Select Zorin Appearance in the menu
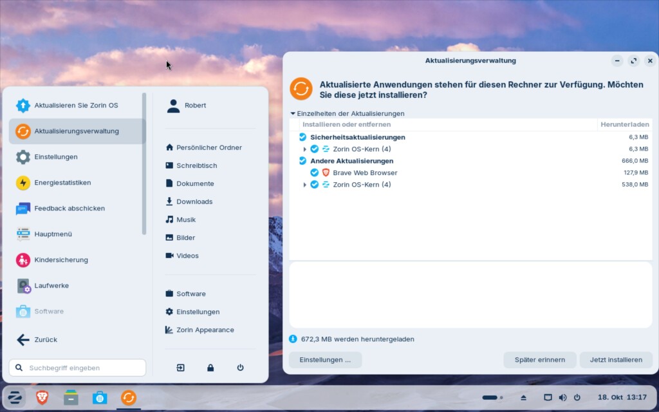Image resolution: width=659 pixels, height=412 pixels. click(205, 330)
